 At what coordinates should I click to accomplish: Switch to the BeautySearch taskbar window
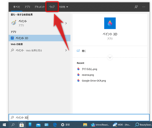pos(143,125)
